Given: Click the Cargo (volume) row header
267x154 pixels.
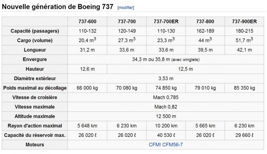Looking at the screenshot, I should [x=35, y=40].
